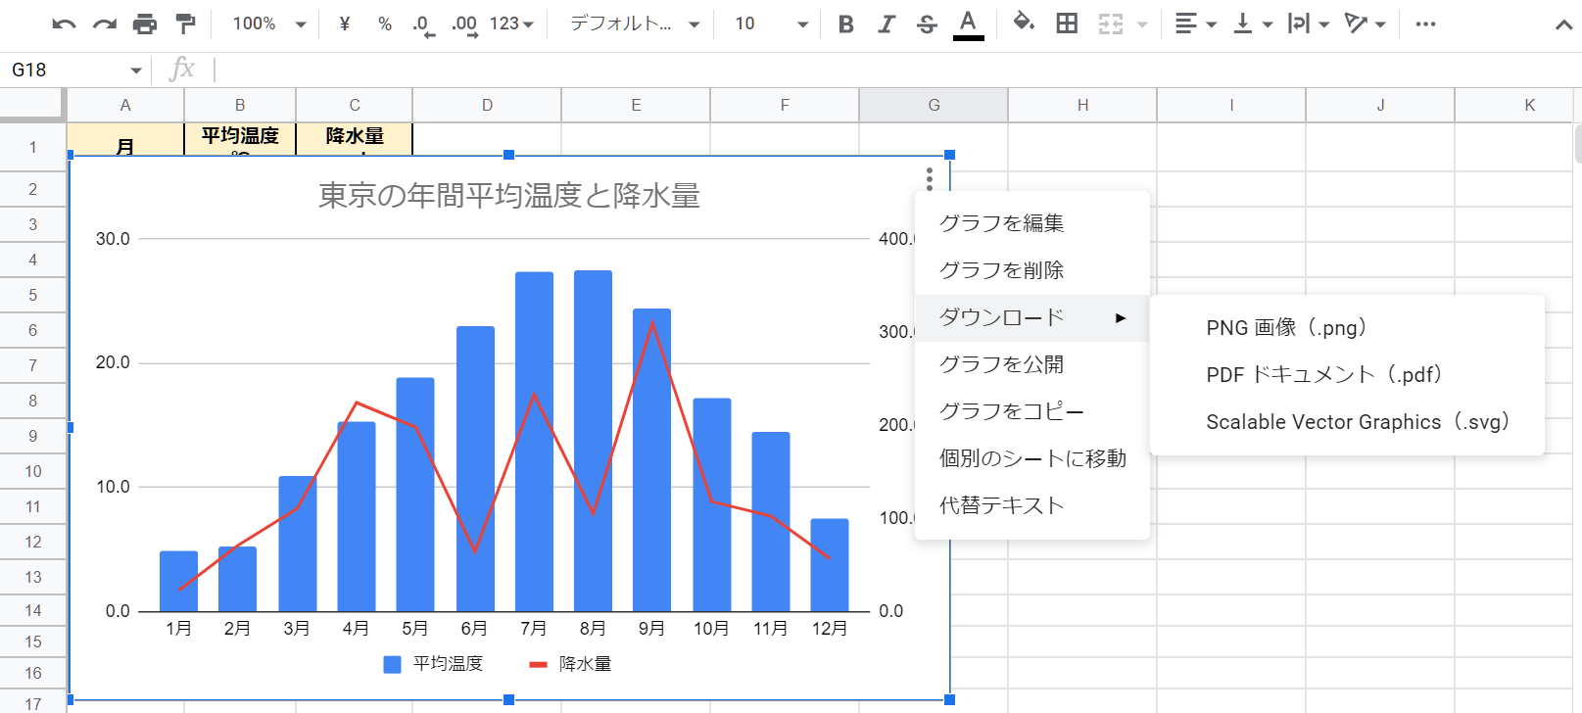Screen dimensions: 1582x713
Task: Redo the last action
Action: [x=105, y=24]
